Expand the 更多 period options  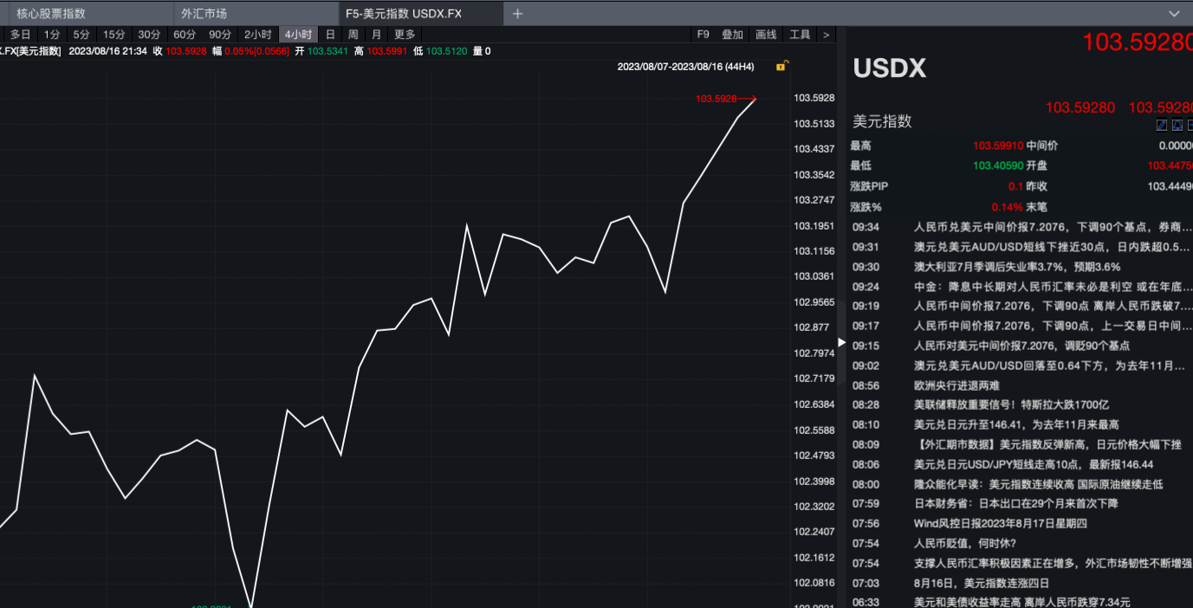405,35
